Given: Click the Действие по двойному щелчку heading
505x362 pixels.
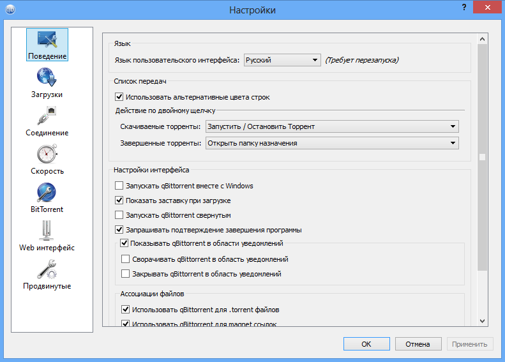Looking at the screenshot, I should [165, 110].
